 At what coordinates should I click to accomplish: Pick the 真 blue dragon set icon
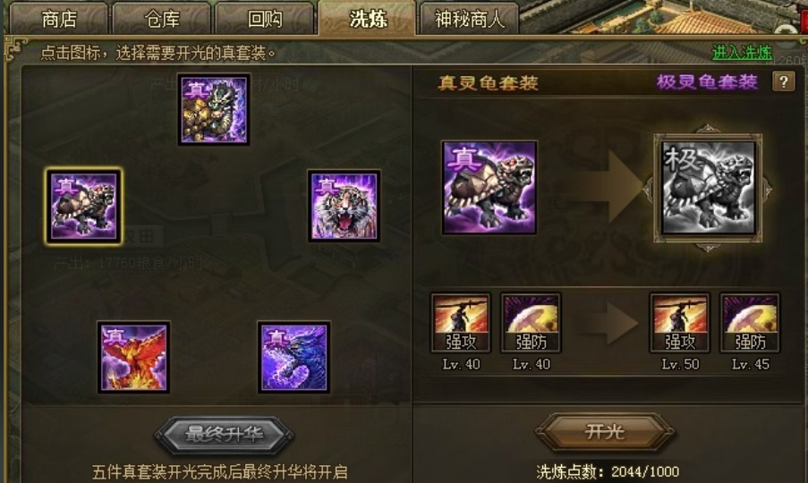click(293, 358)
